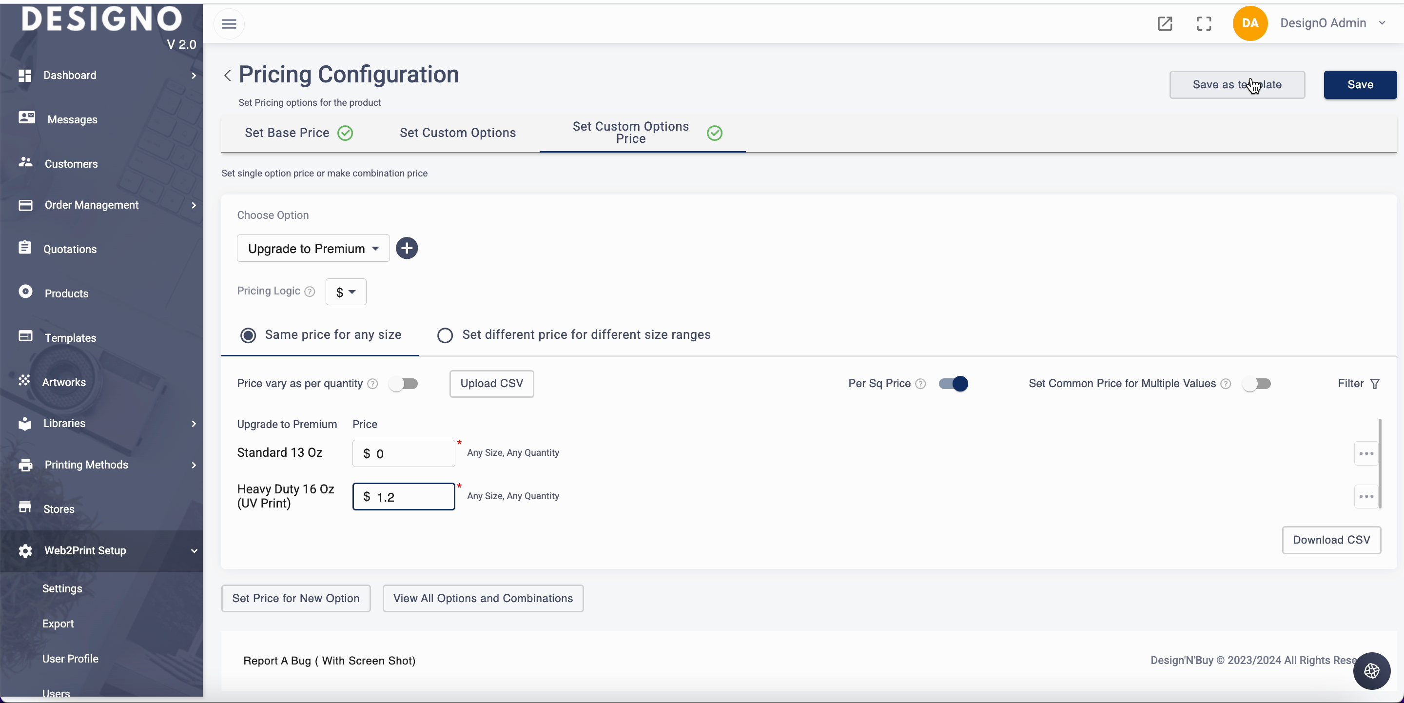Click View All Options and Combinations
Viewport: 1404px width, 703px height.
pos(483,598)
